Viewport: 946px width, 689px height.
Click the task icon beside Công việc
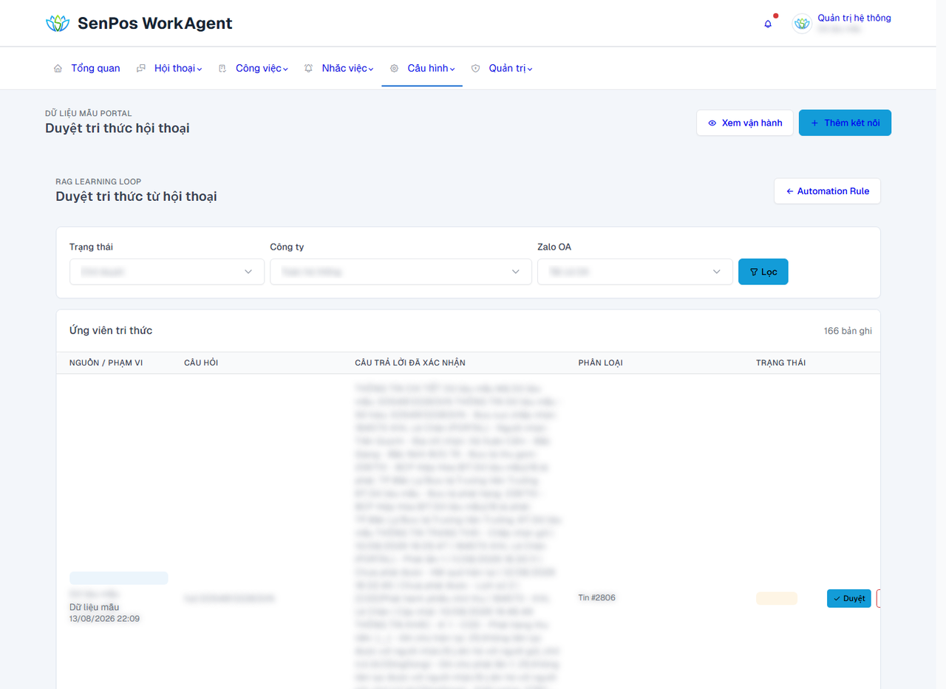pyautogui.click(x=222, y=69)
